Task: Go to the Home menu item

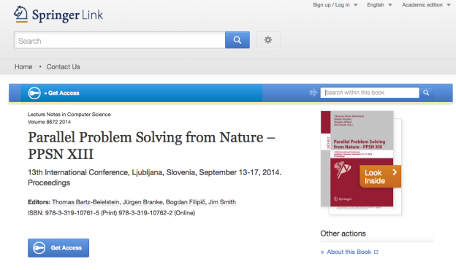Action: [23, 67]
